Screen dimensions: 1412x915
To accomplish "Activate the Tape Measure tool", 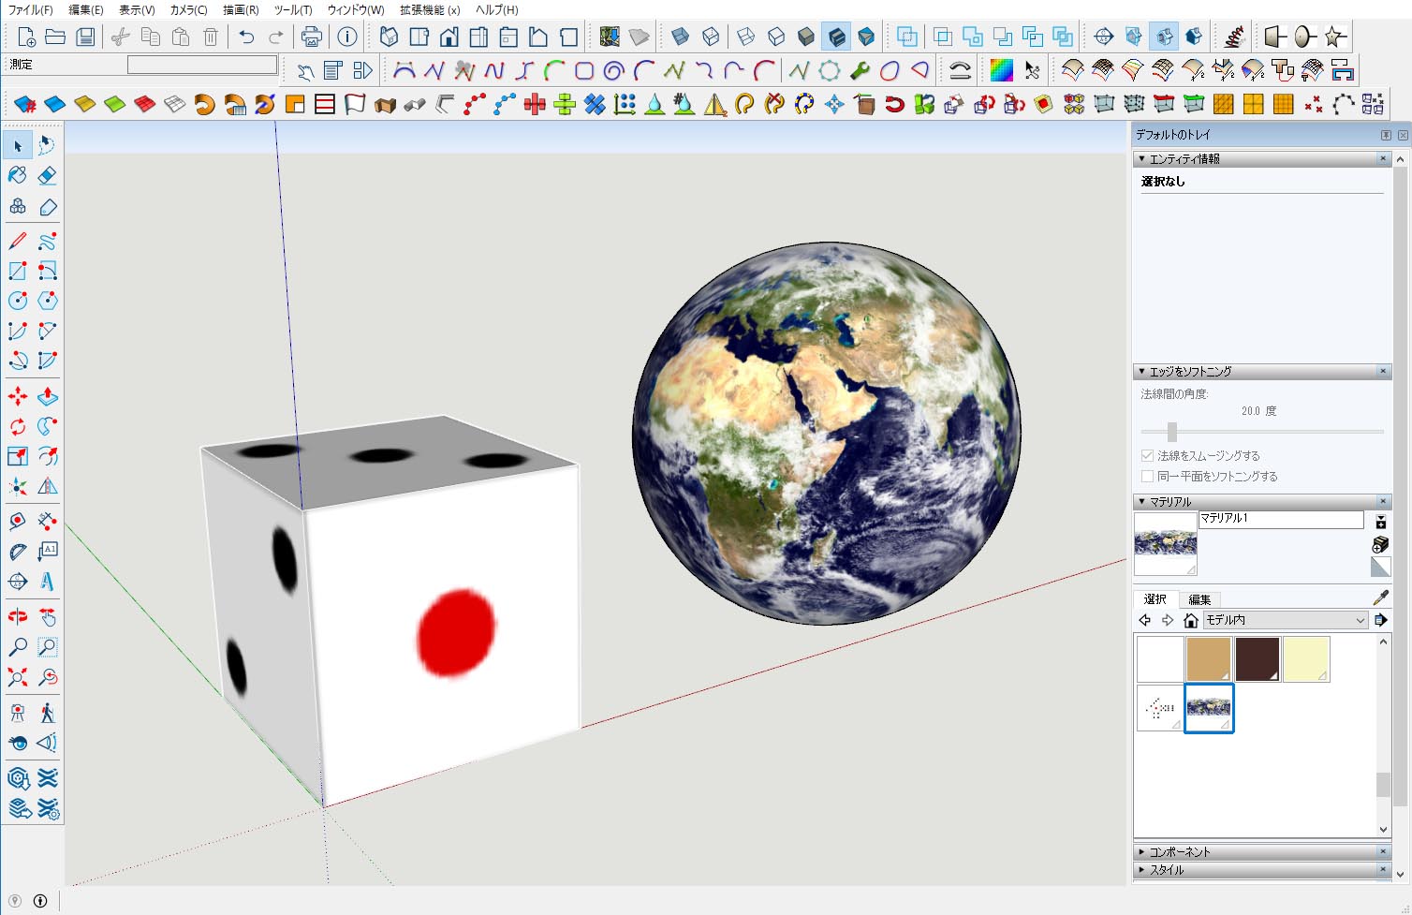I will [x=18, y=522].
